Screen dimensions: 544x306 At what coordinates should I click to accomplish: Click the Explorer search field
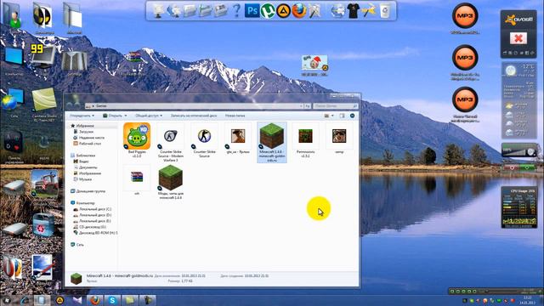pyautogui.click(x=335, y=105)
